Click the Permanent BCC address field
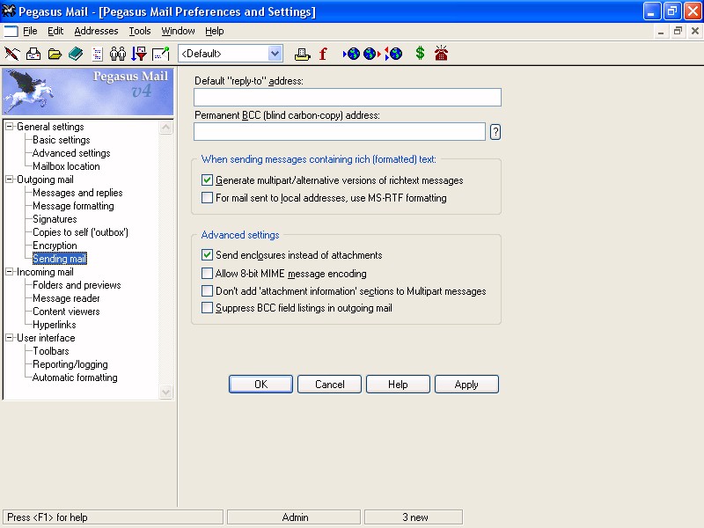This screenshot has height=528, width=704. point(340,131)
